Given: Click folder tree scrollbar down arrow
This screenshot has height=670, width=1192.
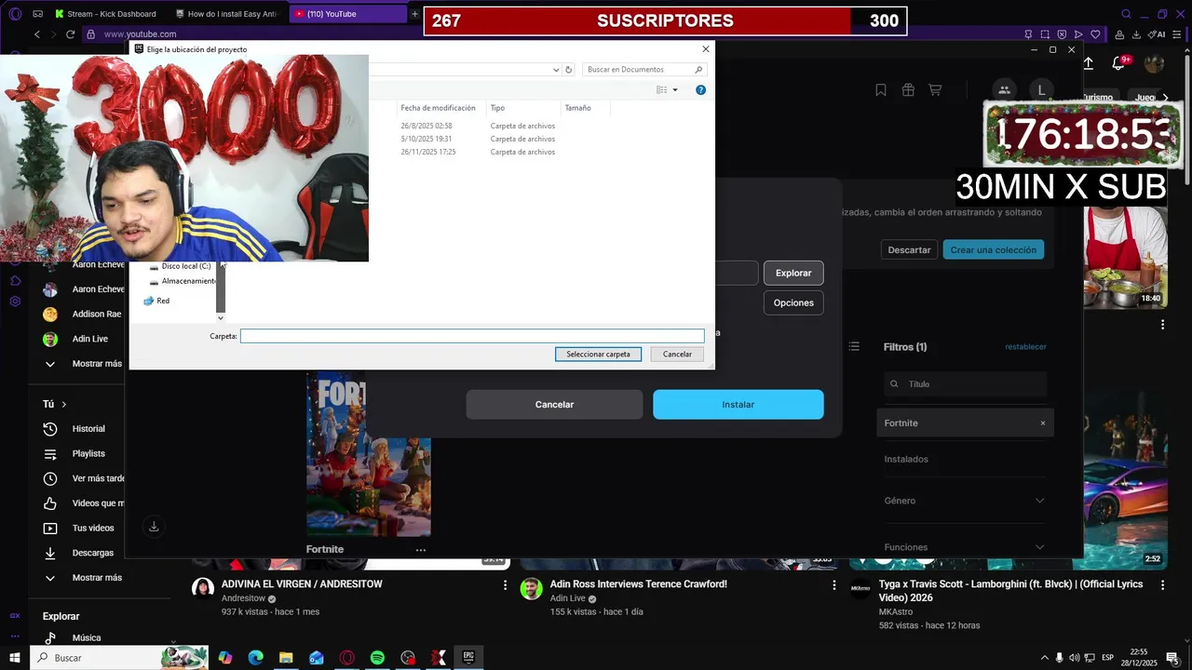Looking at the screenshot, I should 221,318.
